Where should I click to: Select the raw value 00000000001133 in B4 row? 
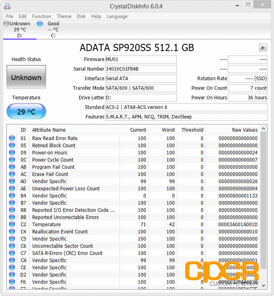coord(238,196)
